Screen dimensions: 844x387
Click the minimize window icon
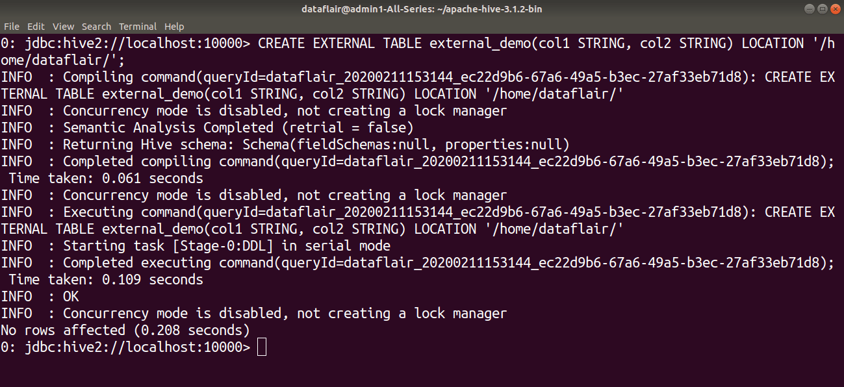(808, 8)
